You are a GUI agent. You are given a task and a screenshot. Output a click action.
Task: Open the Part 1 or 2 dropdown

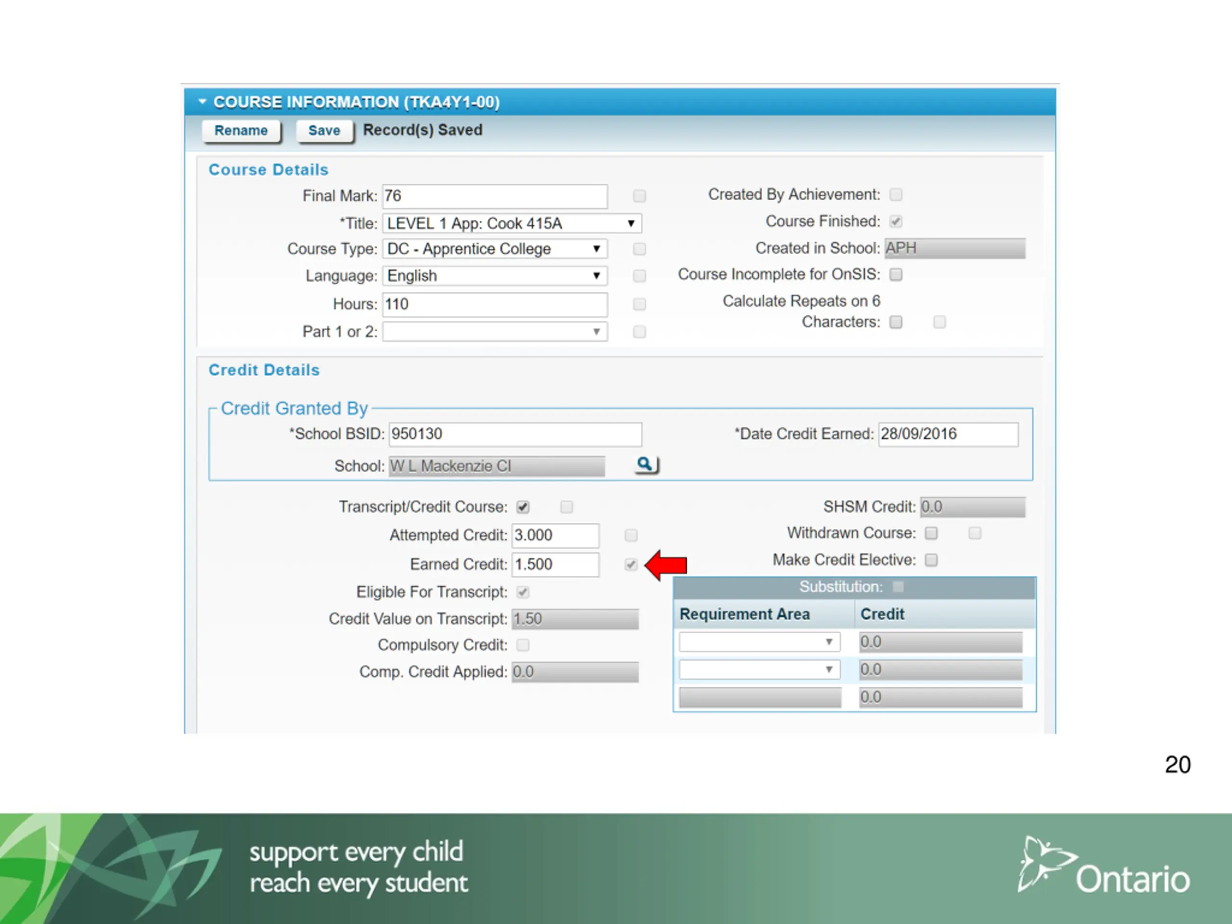coord(495,332)
